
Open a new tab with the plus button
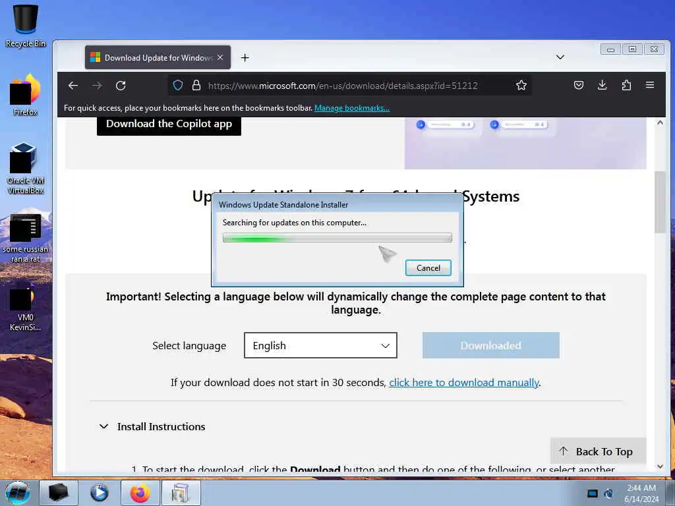click(x=245, y=58)
